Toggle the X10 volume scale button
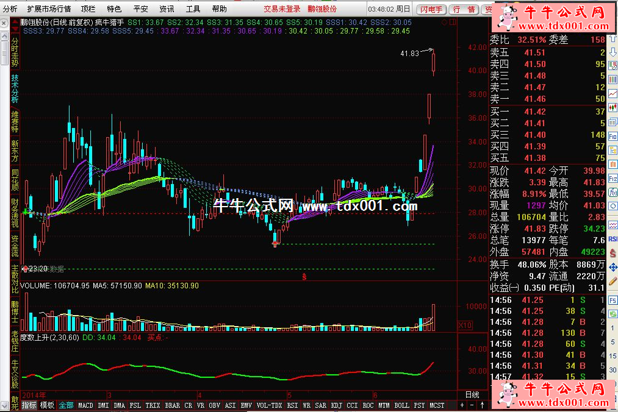Image resolution: width=618 pixels, height=412 pixels. coord(465,325)
